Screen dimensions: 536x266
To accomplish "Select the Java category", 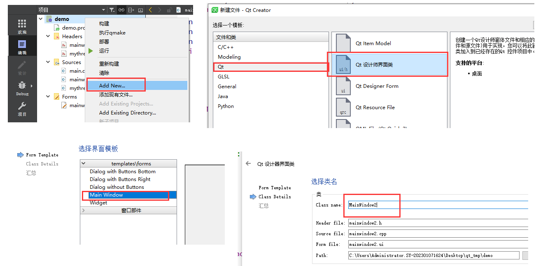I will tap(223, 96).
